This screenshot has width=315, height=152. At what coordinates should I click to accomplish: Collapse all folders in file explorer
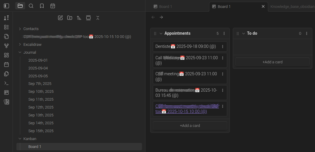coord(98,18)
